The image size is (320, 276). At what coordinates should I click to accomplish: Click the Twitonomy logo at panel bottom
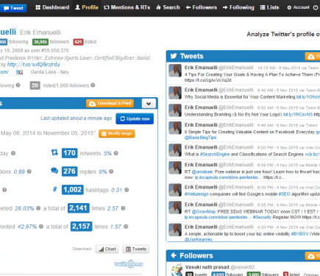tap(129, 263)
